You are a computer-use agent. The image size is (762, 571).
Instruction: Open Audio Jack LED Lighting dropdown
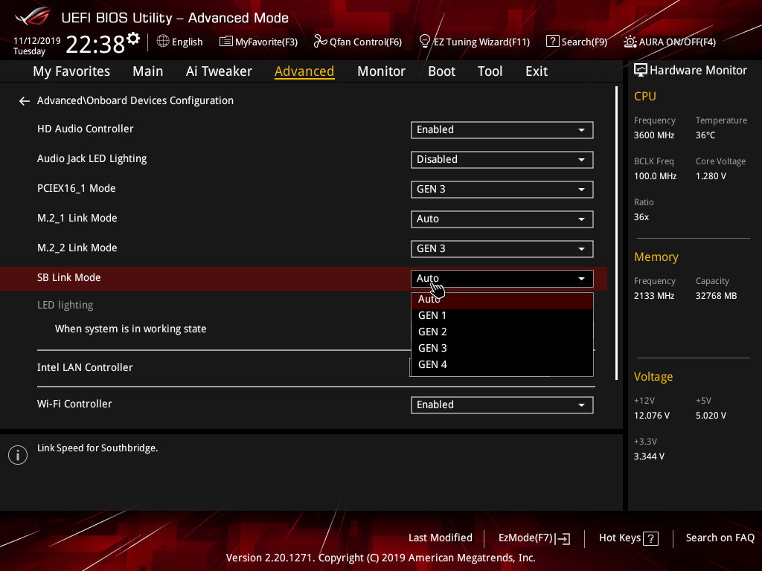pos(502,160)
